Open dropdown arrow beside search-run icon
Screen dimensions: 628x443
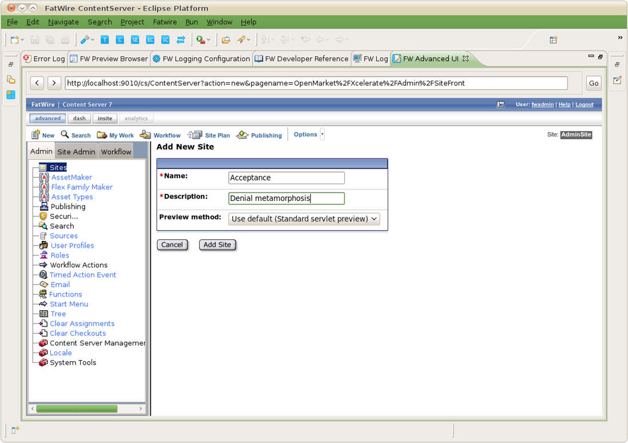click(x=208, y=39)
